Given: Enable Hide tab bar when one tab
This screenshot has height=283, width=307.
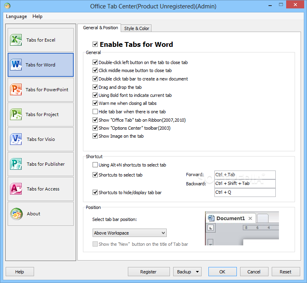Looking at the screenshot, I should [95, 112].
